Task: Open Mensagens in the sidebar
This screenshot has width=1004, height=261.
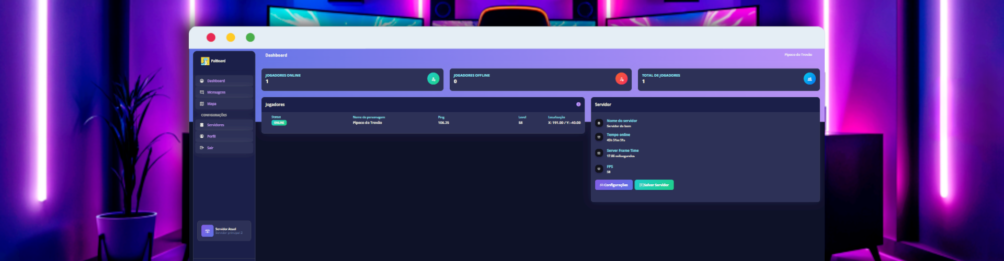Action: 224,92
